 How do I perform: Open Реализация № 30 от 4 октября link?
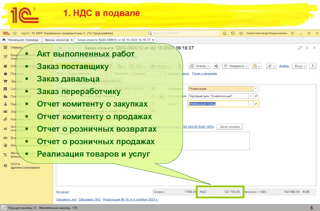(130, 199)
